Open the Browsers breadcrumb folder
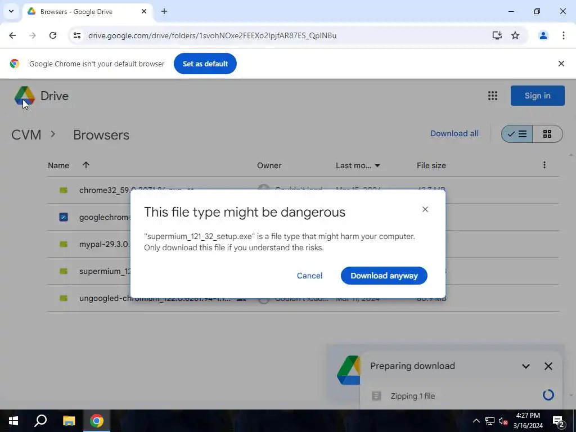This screenshot has height=432, width=576. 101,135
